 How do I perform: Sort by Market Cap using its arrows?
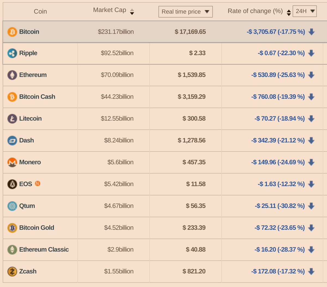[x=132, y=12]
